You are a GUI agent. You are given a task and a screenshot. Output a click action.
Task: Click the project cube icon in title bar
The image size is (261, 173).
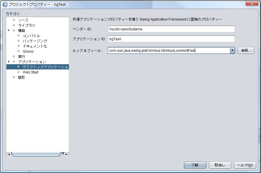(x=5, y=4)
